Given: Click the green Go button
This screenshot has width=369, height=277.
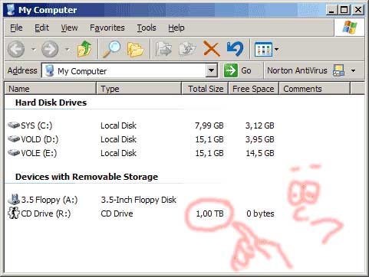Looking at the screenshot, I should (x=237, y=70).
